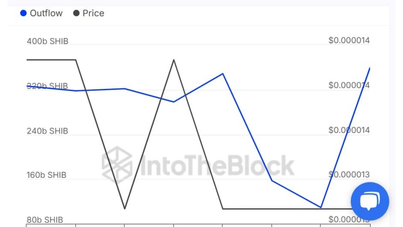The height and width of the screenshot is (227, 403).
Task: Select the 400b SHIB axis label
Action: tap(48, 41)
